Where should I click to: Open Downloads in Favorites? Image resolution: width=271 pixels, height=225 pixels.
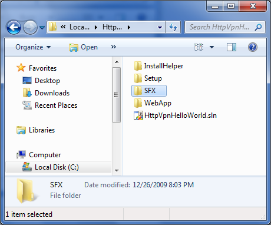pyautogui.click(x=52, y=93)
